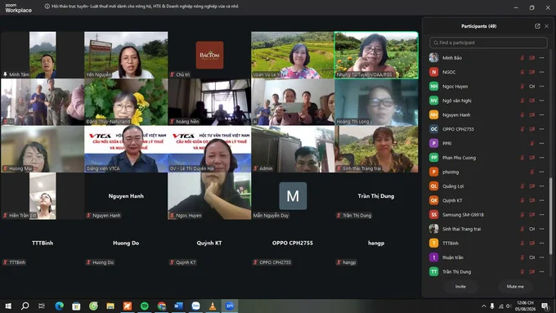The width and height of the screenshot is (556, 313).
Task: Select Yến Nguyễn's video tile
Action: [126, 55]
